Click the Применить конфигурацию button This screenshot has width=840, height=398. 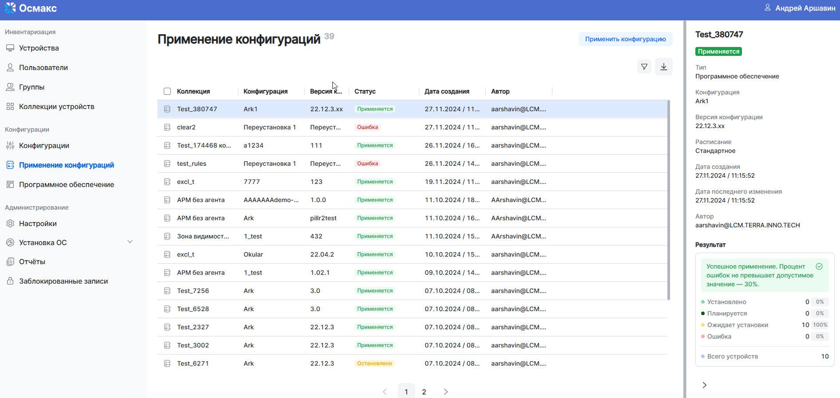(x=625, y=39)
